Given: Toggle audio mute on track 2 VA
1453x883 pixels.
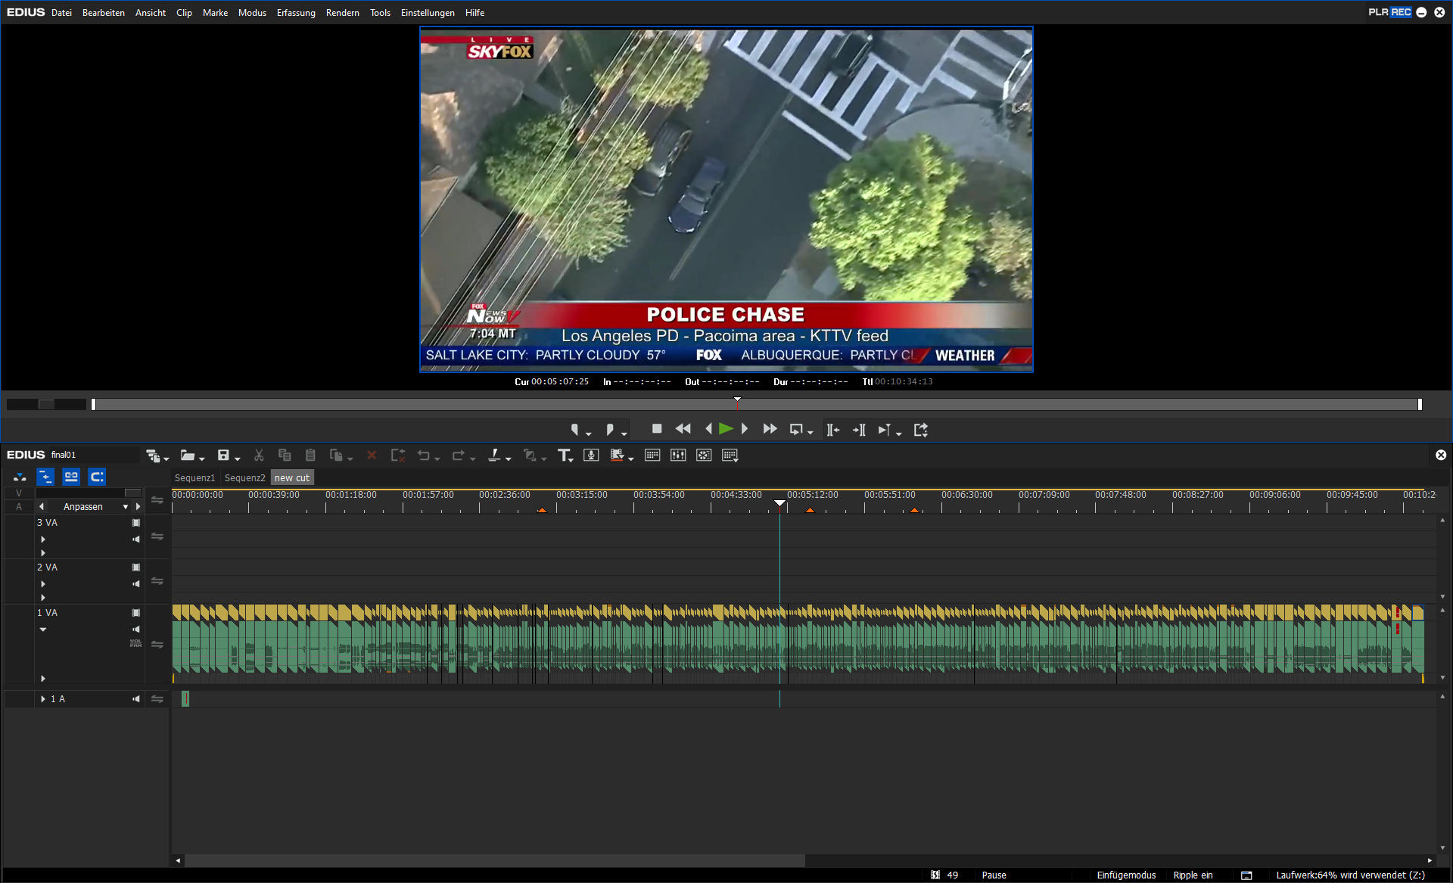Looking at the screenshot, I should 136,584.
